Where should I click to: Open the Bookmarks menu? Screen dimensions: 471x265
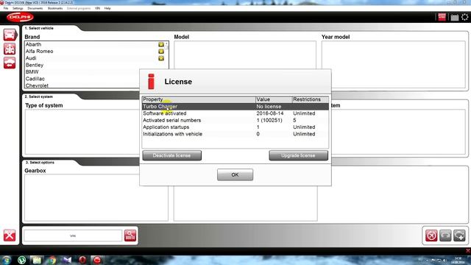pyautogui.click(x=55, y=8)
